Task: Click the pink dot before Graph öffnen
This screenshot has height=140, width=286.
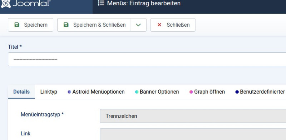Action: pos(191,92)
